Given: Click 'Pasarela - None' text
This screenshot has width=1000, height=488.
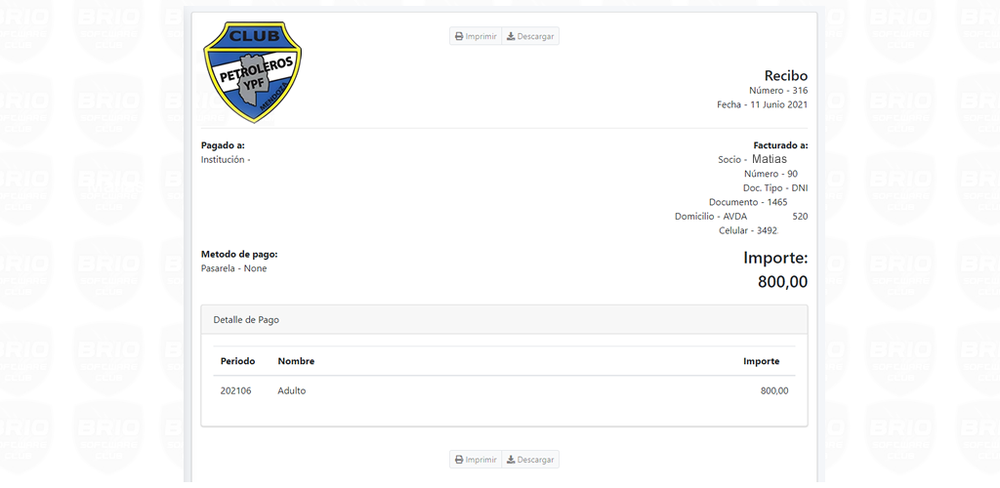Looking at the screenshot, I should (233, 268).
